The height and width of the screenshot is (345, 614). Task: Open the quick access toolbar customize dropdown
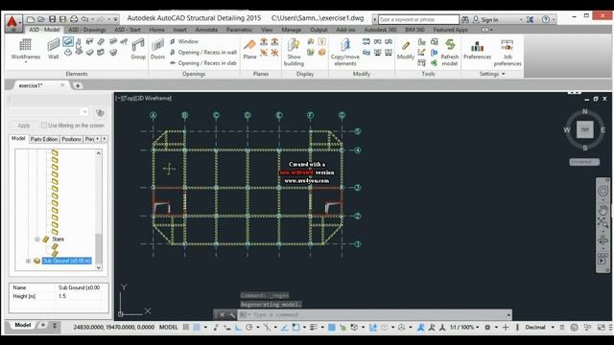[x=115, y=19]
